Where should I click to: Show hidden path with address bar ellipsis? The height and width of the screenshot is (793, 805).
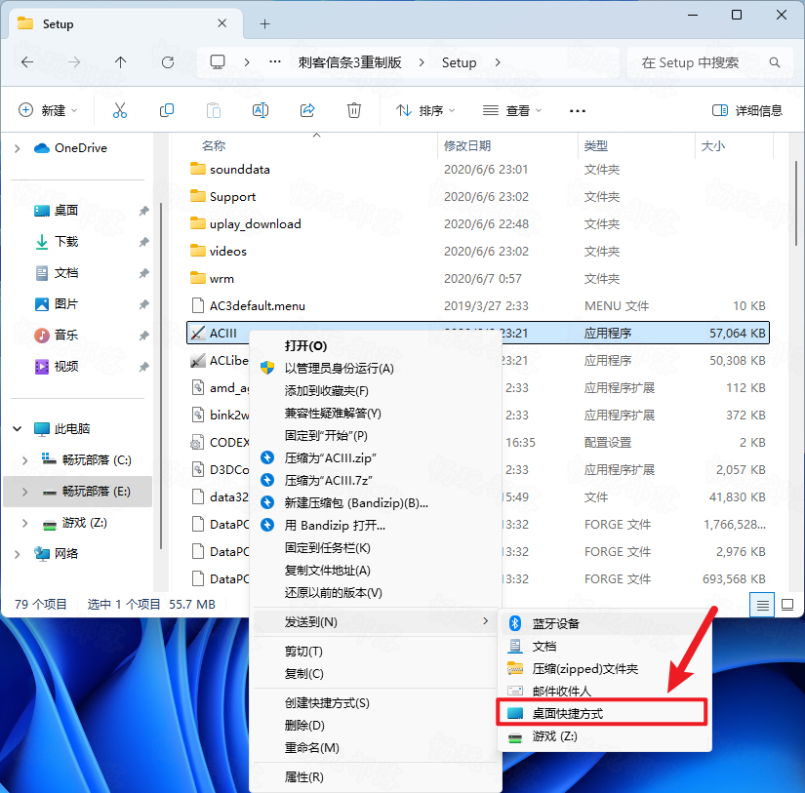tap(275, 61)
